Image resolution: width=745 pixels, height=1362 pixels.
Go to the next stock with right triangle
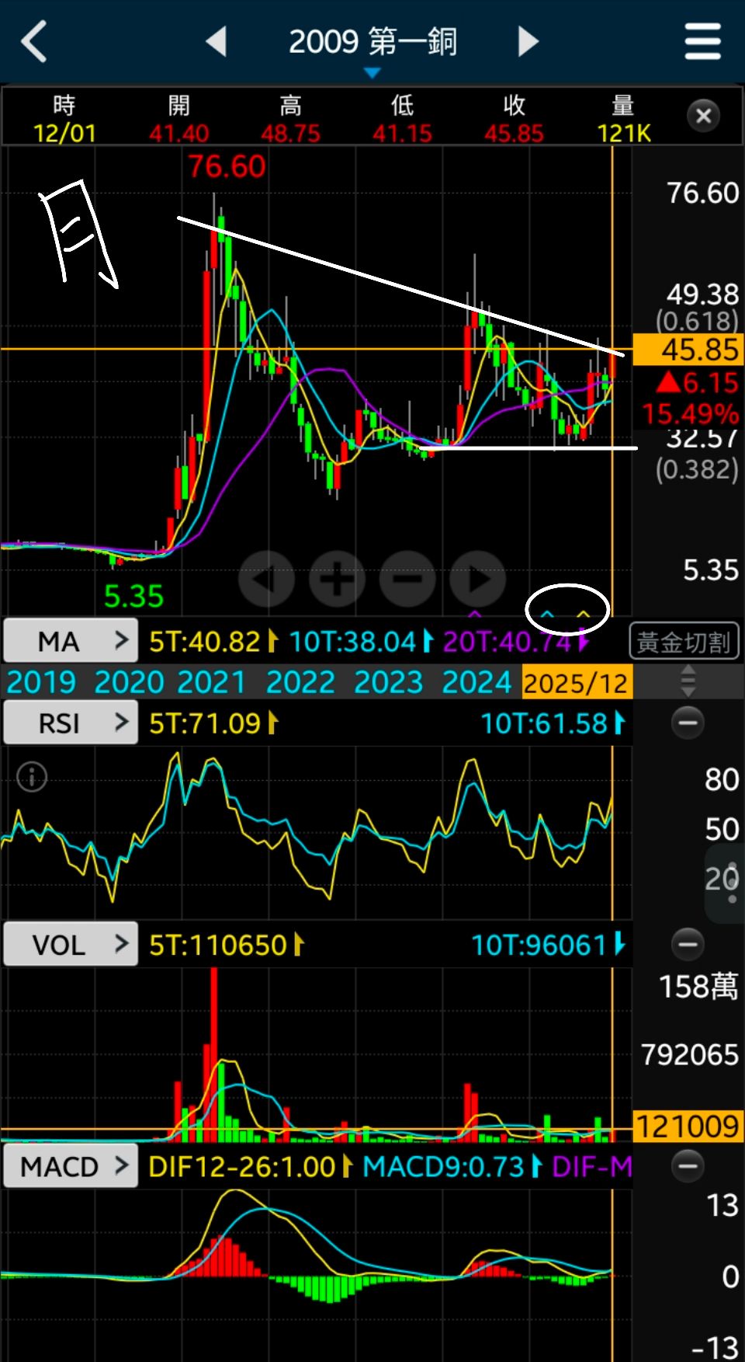(x=528, y=41)
